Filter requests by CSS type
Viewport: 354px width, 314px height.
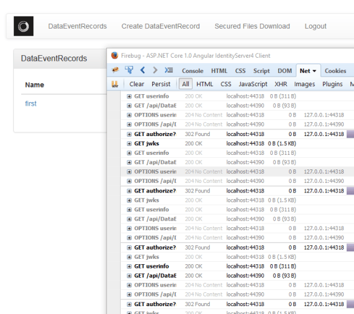pyautogui.click(x=225, y=84)
